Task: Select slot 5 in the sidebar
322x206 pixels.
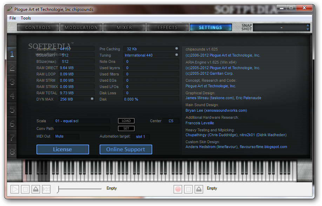Action: click(12, 110)
